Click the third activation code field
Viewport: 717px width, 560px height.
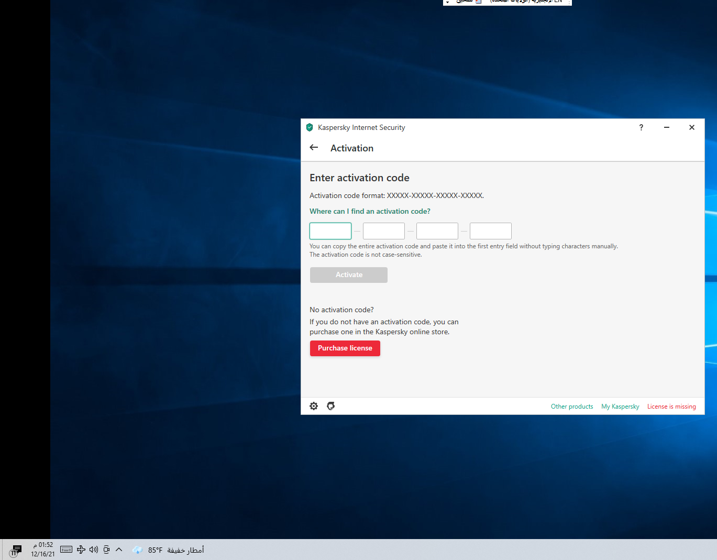coord(437,231)
